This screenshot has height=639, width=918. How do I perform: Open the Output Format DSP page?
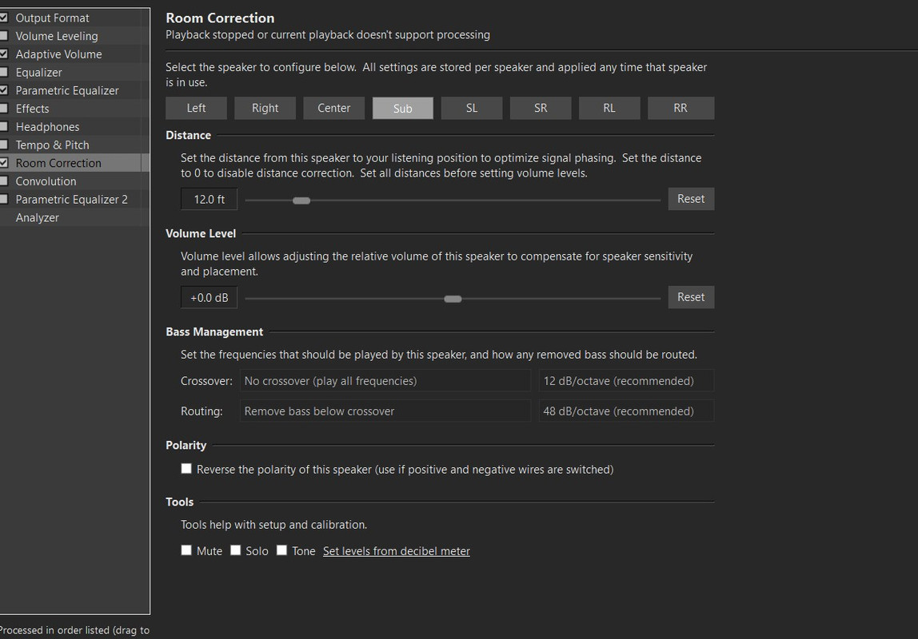pos(52,18)
